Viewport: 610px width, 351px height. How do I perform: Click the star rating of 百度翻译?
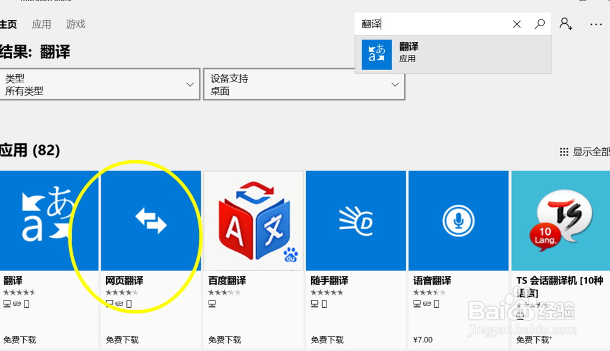coord(224,292)
